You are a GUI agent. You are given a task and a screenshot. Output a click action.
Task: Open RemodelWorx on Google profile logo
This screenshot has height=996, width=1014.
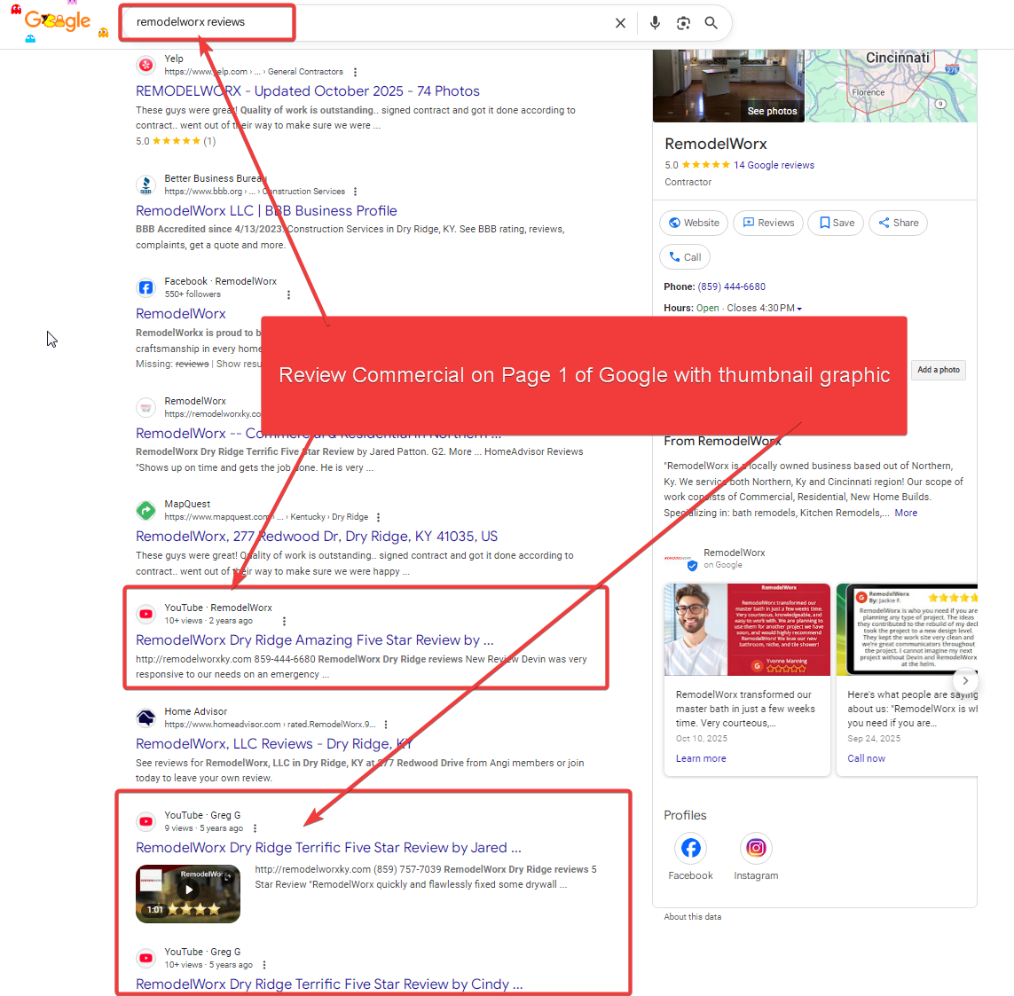679,559
